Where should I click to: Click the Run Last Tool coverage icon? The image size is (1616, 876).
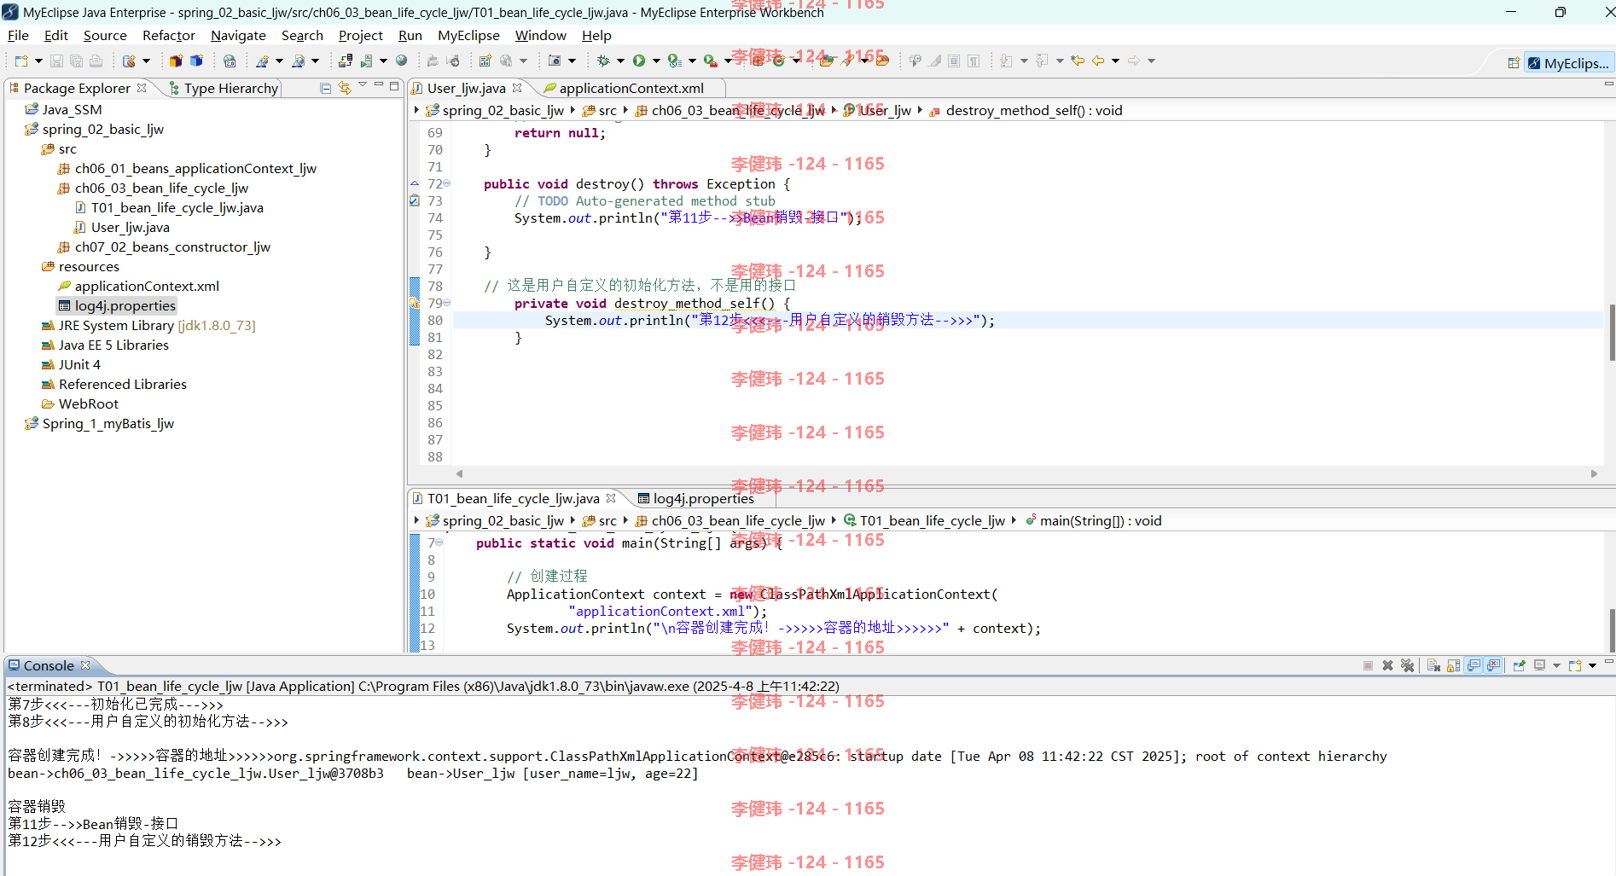pyautogui.click(x=674, y=61)
